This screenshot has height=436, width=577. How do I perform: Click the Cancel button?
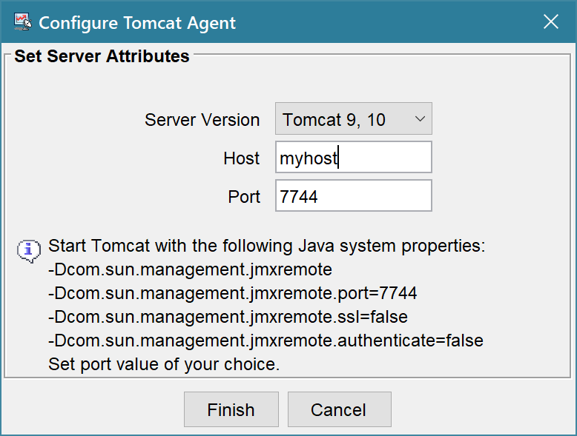[339, 409]
